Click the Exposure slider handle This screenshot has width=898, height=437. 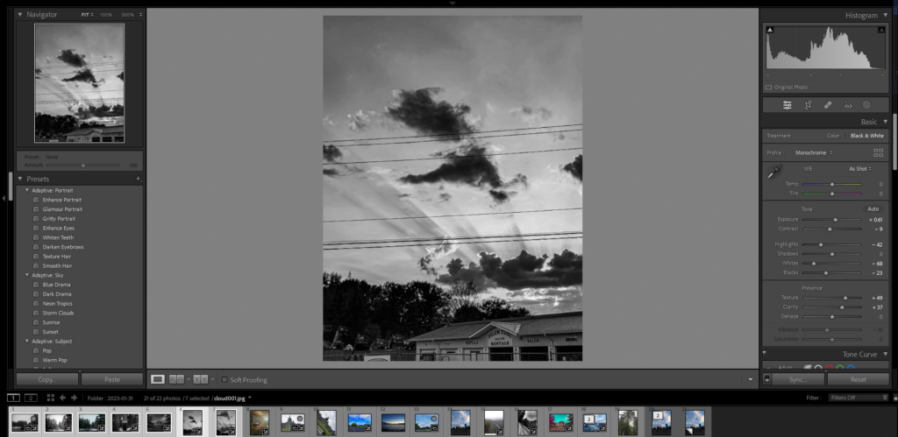(836, 220)
